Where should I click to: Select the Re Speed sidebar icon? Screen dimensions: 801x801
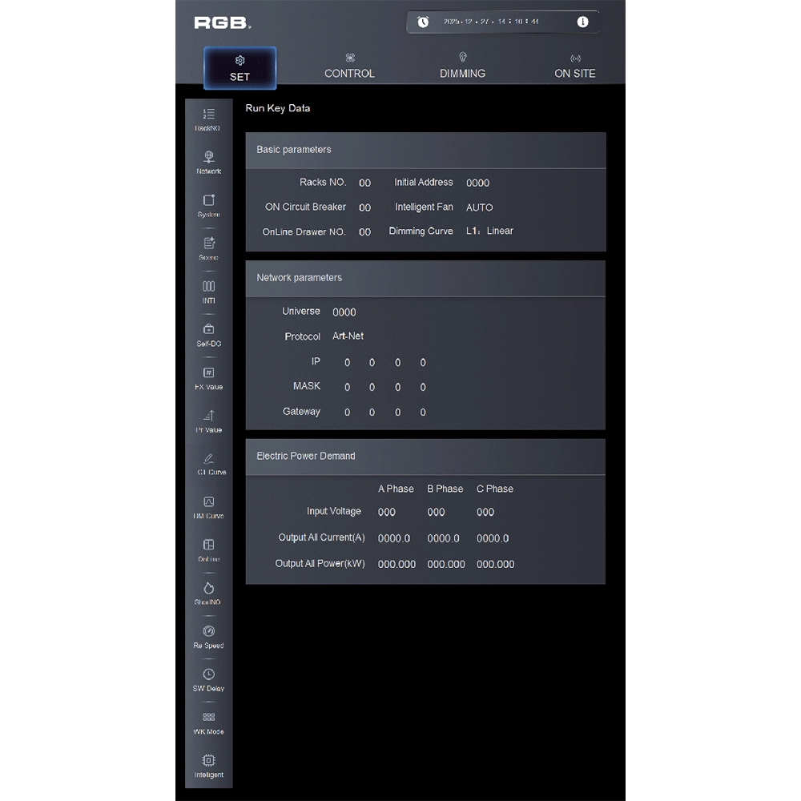coord(208,637)
